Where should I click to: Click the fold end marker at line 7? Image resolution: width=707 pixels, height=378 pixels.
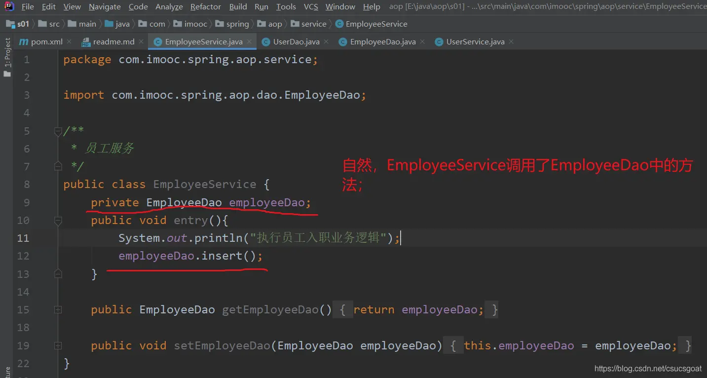point(58,166)
